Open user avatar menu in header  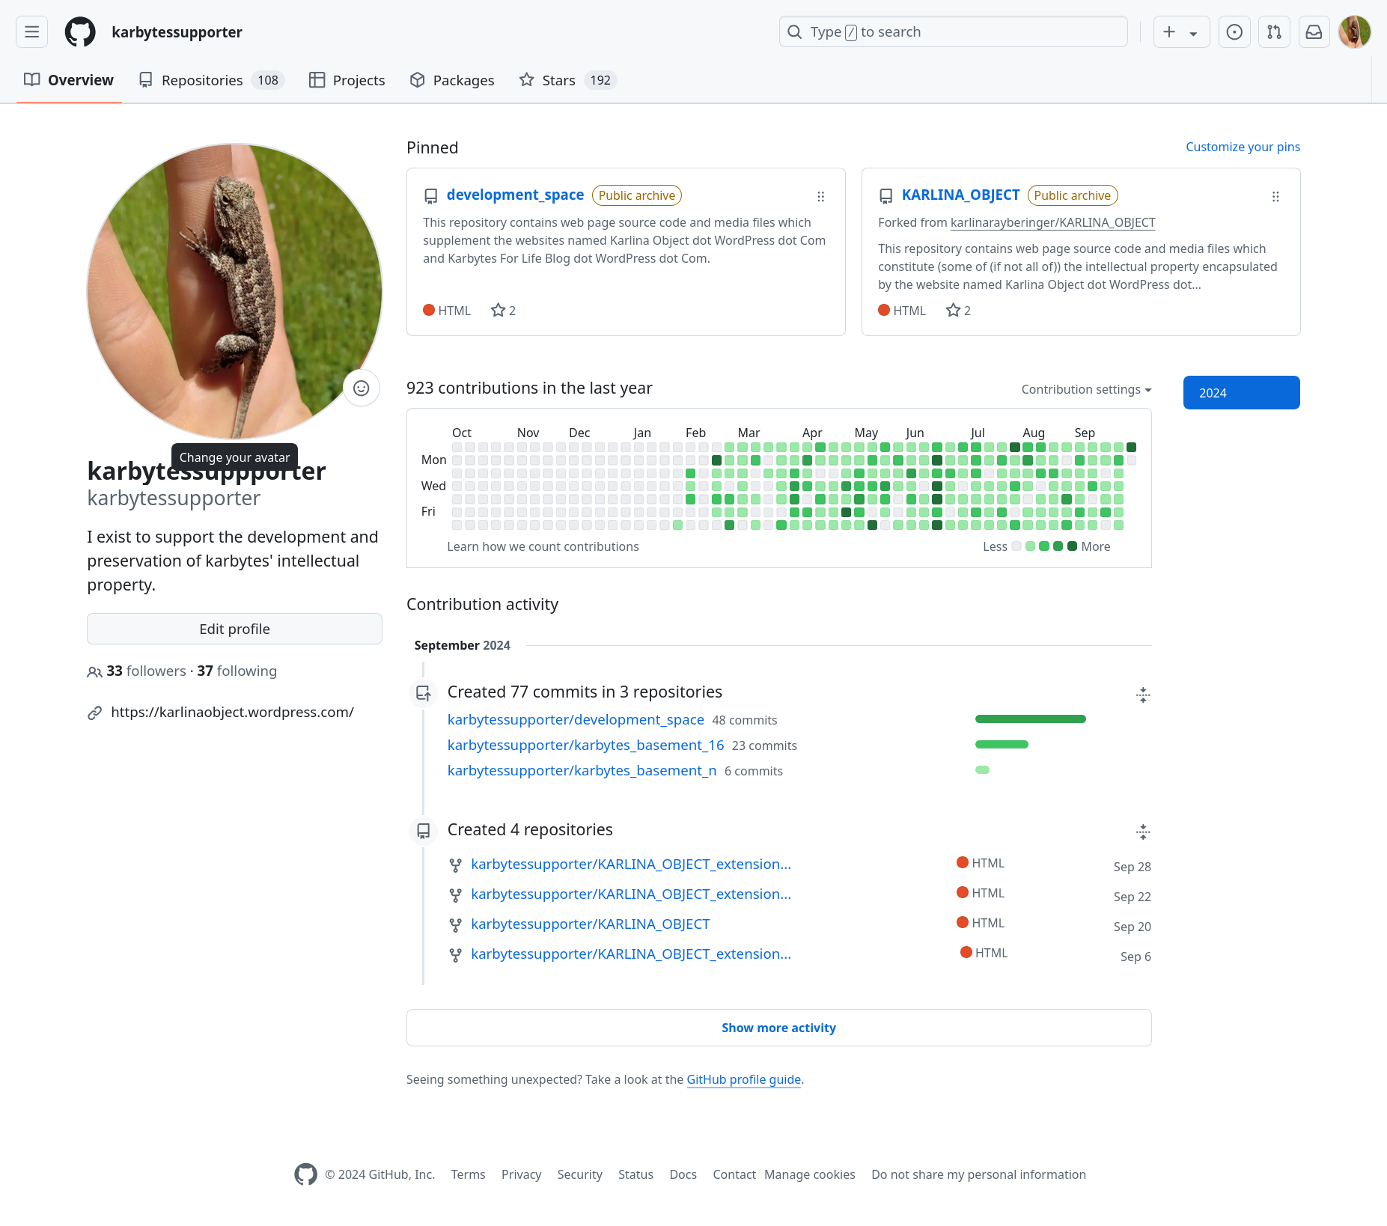tap(1354, 32)
